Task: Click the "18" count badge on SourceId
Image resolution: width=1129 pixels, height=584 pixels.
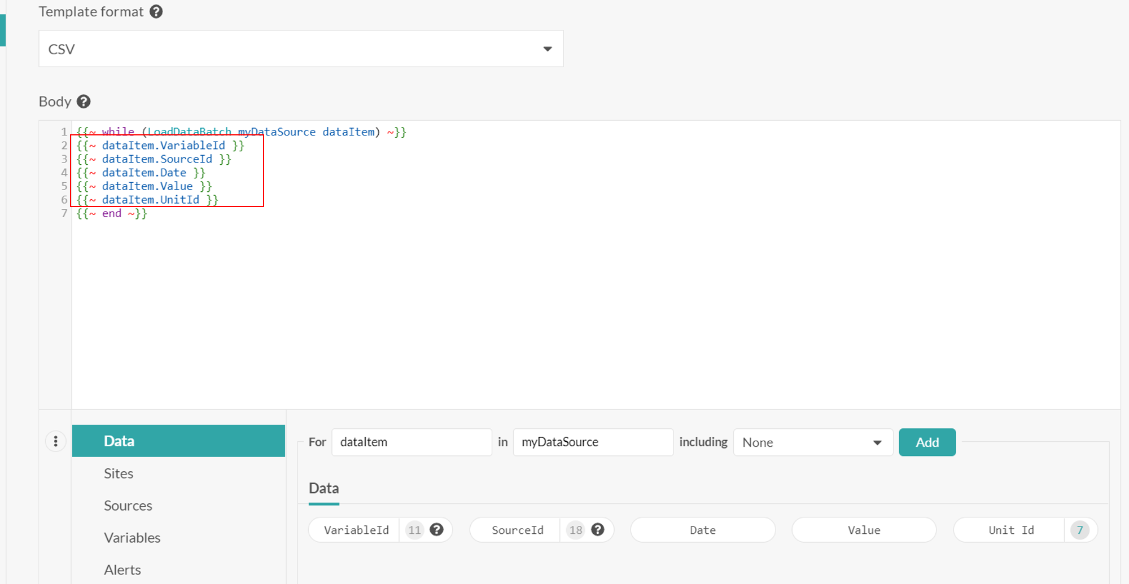Action: 575,529
